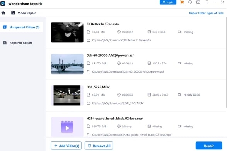Close the Repairit window
This screenshot has width=227, height=151.
coord(222,2)
